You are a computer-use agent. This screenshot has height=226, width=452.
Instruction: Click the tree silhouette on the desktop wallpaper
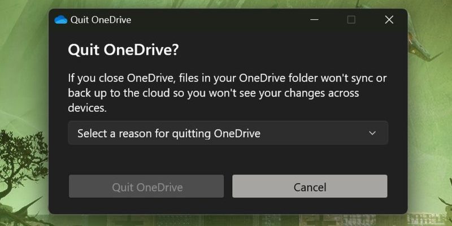click(21, 162)
